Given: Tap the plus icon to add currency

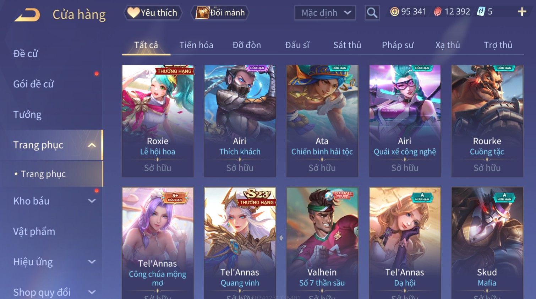Looking at the screenshot, I should [x=522, y=12].
